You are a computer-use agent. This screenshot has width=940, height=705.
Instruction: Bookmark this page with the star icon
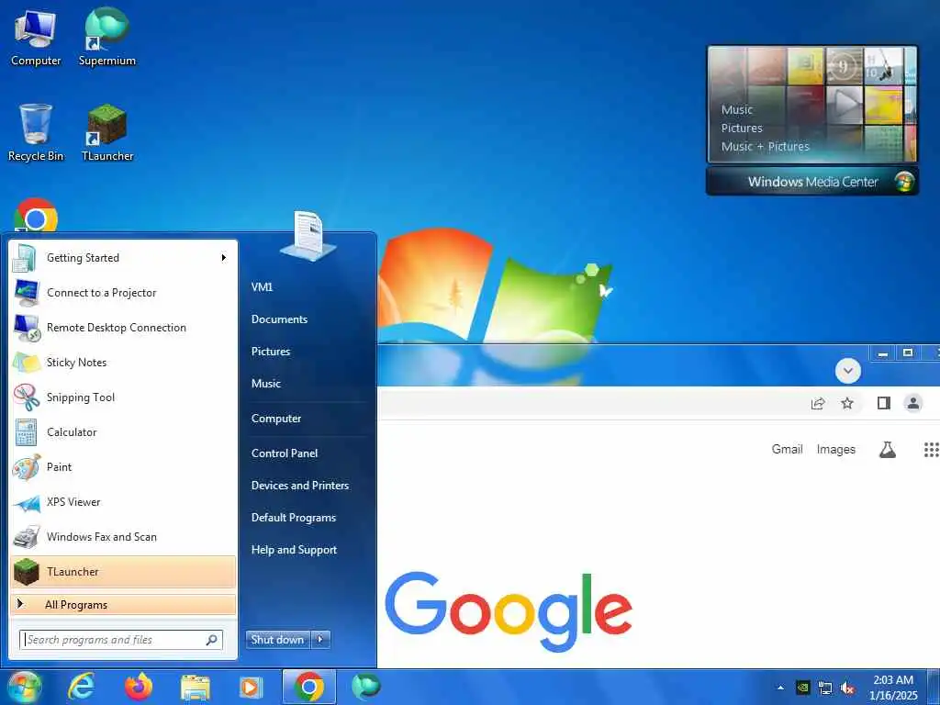(x=847, y=404)
